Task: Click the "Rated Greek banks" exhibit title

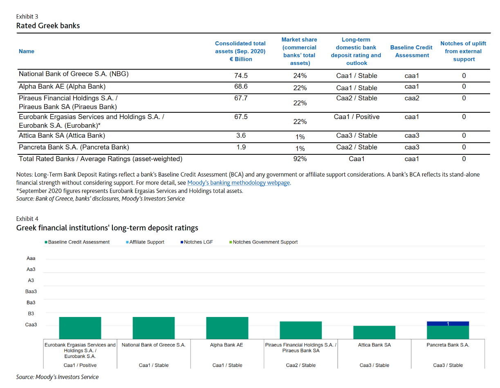Action: click(48, 26)
